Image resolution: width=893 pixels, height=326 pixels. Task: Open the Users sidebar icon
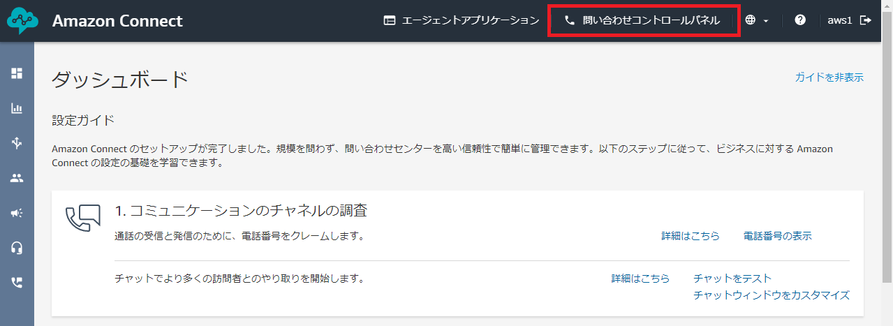coord(17,178)
